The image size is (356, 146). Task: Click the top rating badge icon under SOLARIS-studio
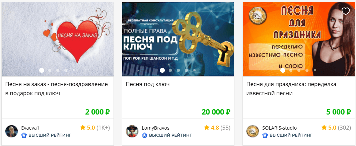tap(265, 135)
